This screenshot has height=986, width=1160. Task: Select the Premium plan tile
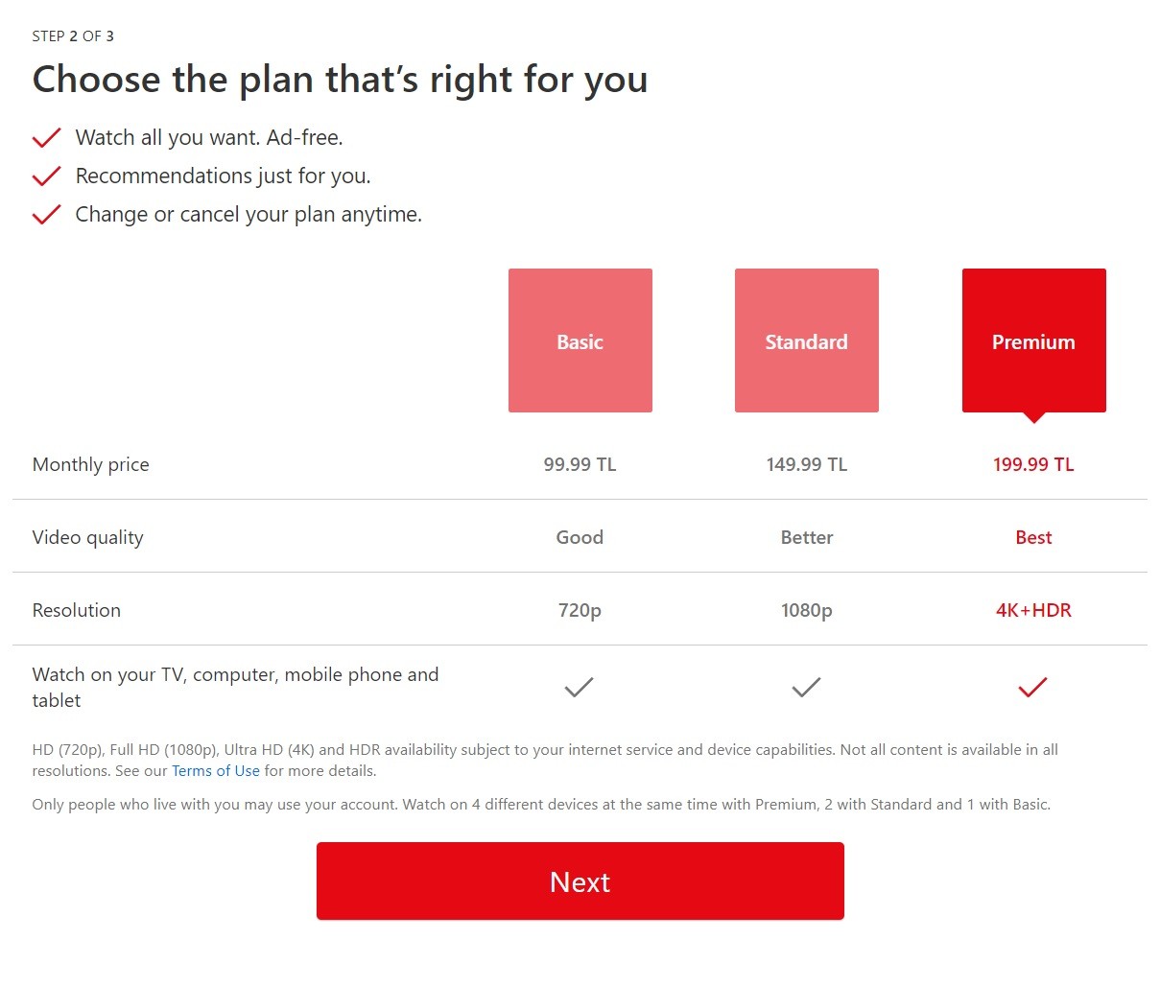[x=1033, y=340]
